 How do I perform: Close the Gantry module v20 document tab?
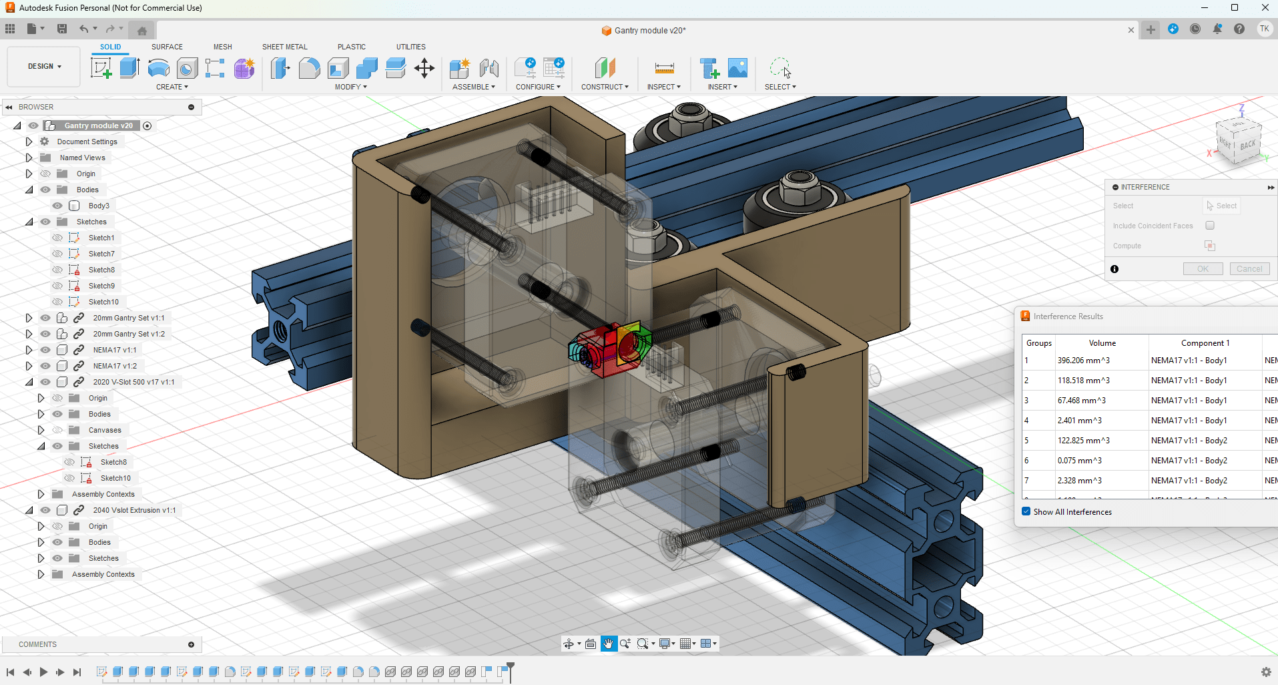coord(1131,30)
